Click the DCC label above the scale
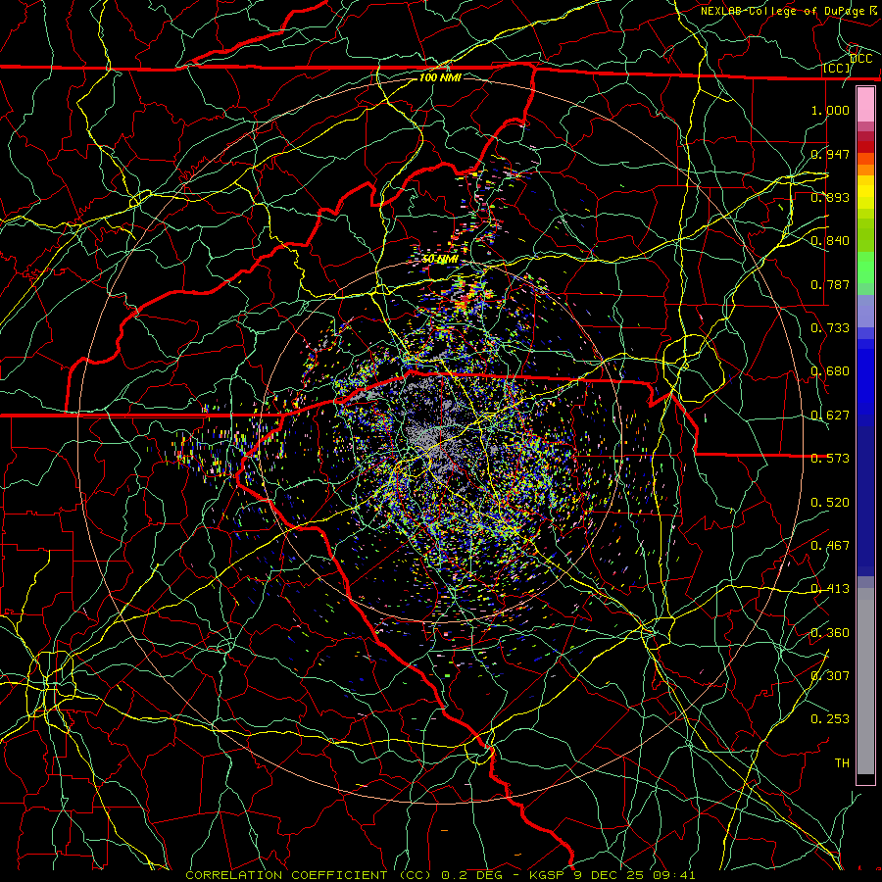The image size is (882, 882). (x=860, y=59)
